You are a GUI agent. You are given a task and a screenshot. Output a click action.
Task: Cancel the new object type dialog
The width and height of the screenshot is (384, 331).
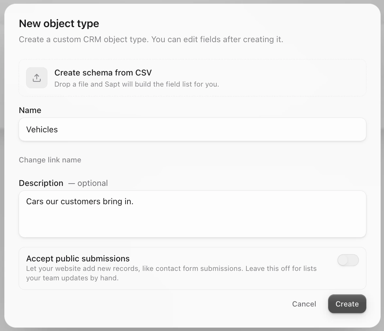click(x=304, y=304)
